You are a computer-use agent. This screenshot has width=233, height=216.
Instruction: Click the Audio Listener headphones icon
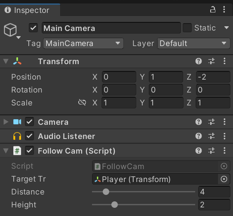coord(17,136)
